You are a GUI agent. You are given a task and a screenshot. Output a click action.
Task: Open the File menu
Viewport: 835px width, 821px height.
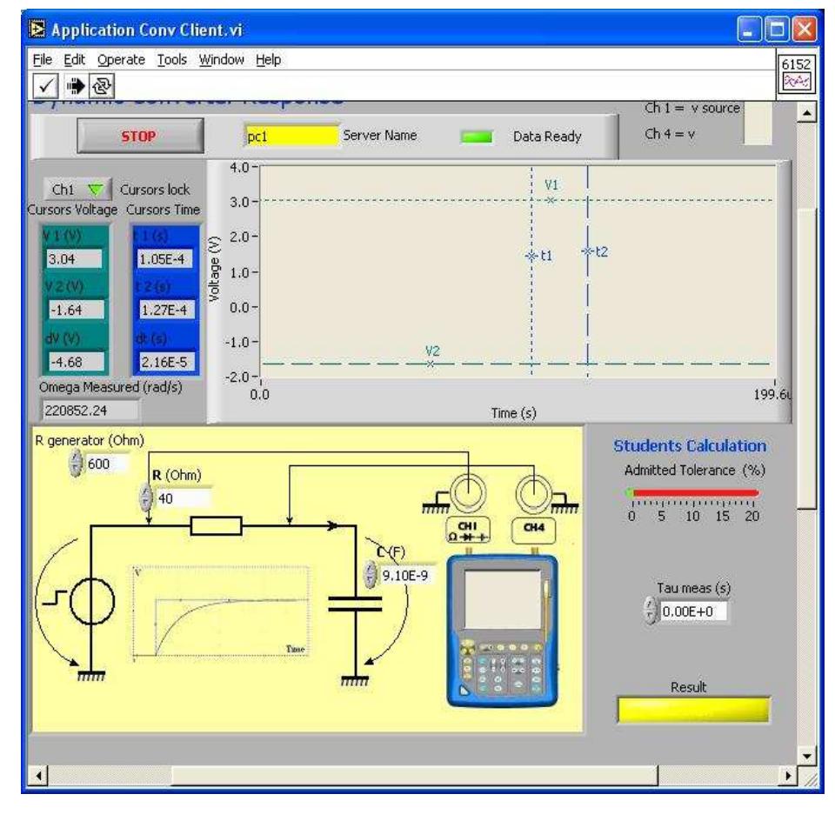coord(42,60)
